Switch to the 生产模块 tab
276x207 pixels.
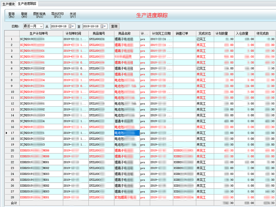click(8, 4)
